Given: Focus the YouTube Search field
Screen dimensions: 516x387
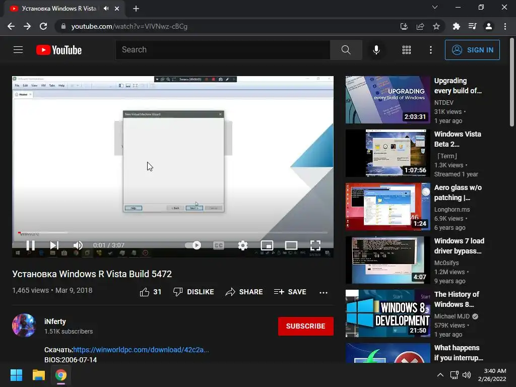Looking at the screenshot, I should point(223,50).
